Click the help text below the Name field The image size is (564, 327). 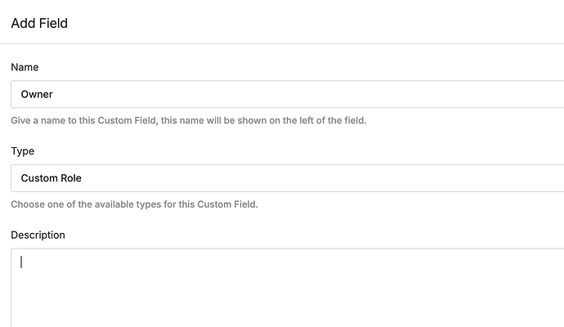tap(188, 121)
